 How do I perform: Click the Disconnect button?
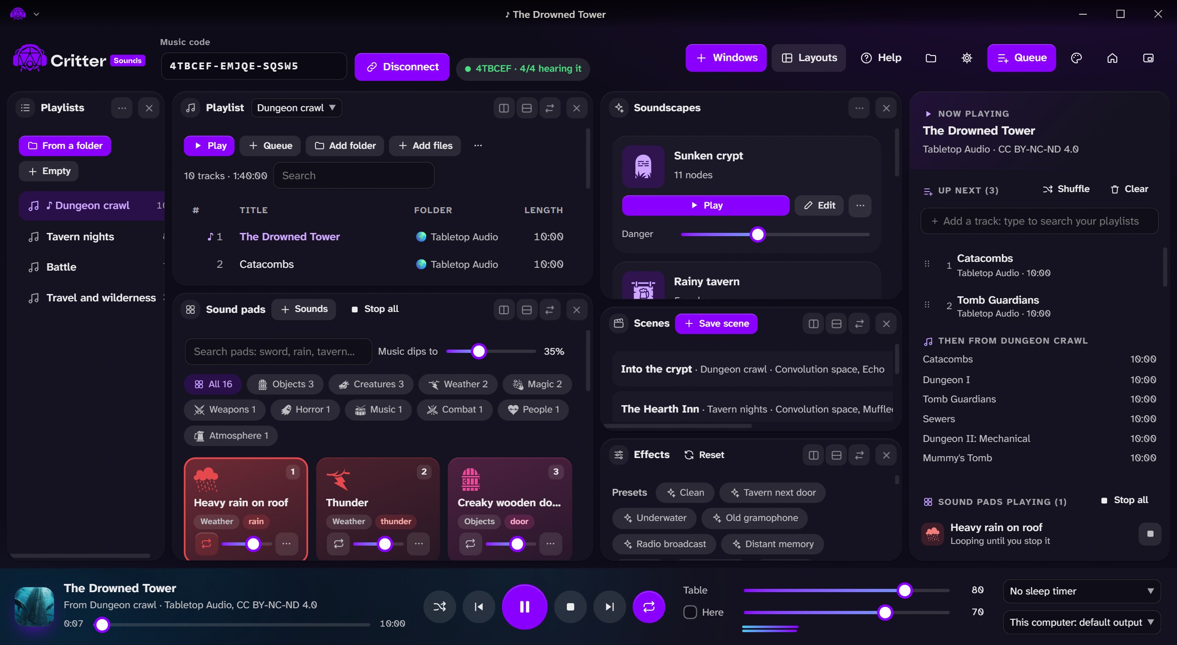402,67
